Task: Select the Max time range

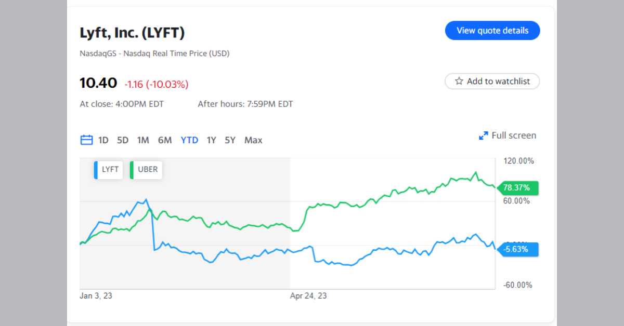Action: [253, 140]
